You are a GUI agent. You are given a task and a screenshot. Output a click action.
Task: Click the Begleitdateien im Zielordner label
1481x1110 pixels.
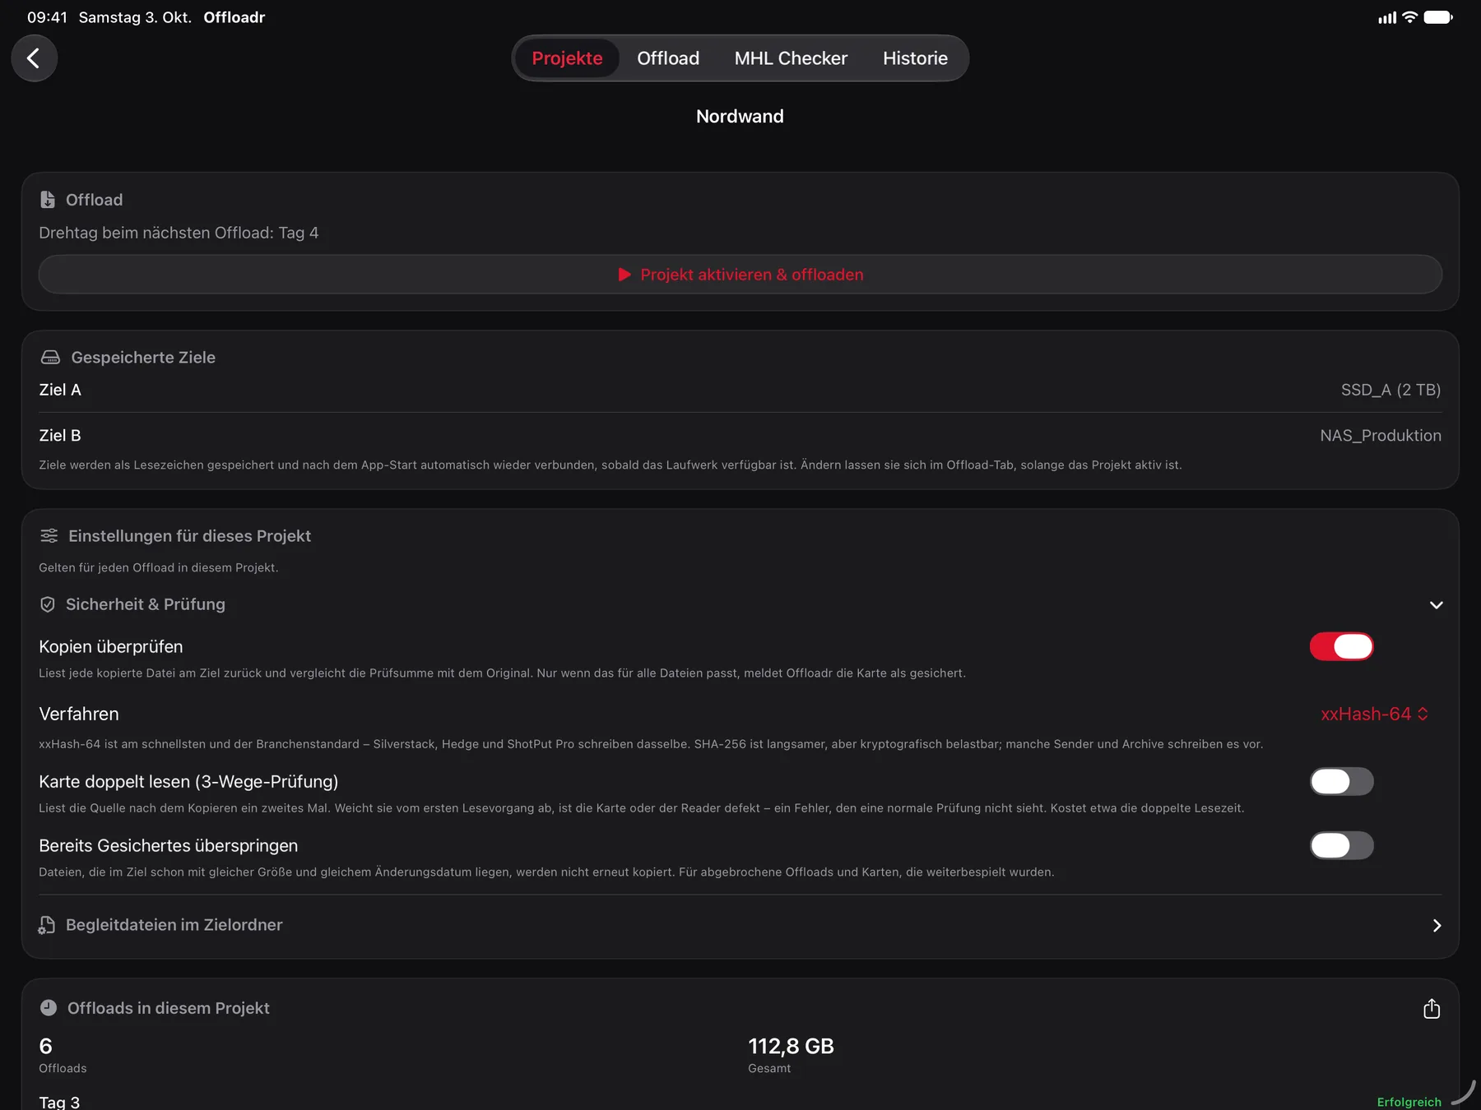(x=174, y=925)
